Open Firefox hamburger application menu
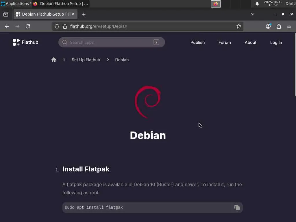296x222 pixels. click(x=289, y=26)
